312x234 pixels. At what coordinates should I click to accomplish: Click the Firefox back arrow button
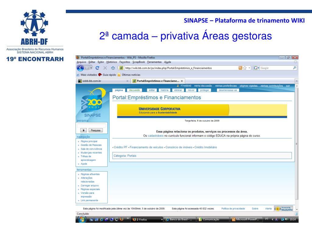point(80,68)
